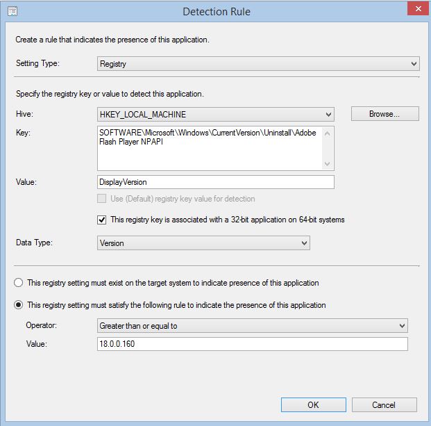The image size is (431, 426).
Task: Click the Use (Default) registry key value checkbox
Action: (x=102, y=199)
